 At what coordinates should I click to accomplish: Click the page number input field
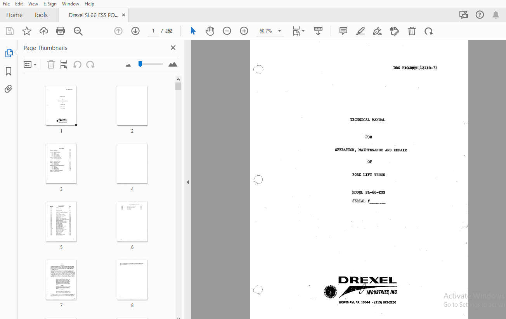(153, 31)
